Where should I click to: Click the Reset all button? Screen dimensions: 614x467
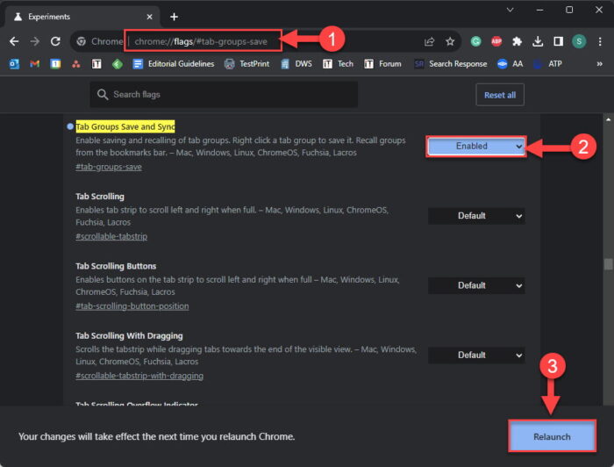click(x=500, y=95)
